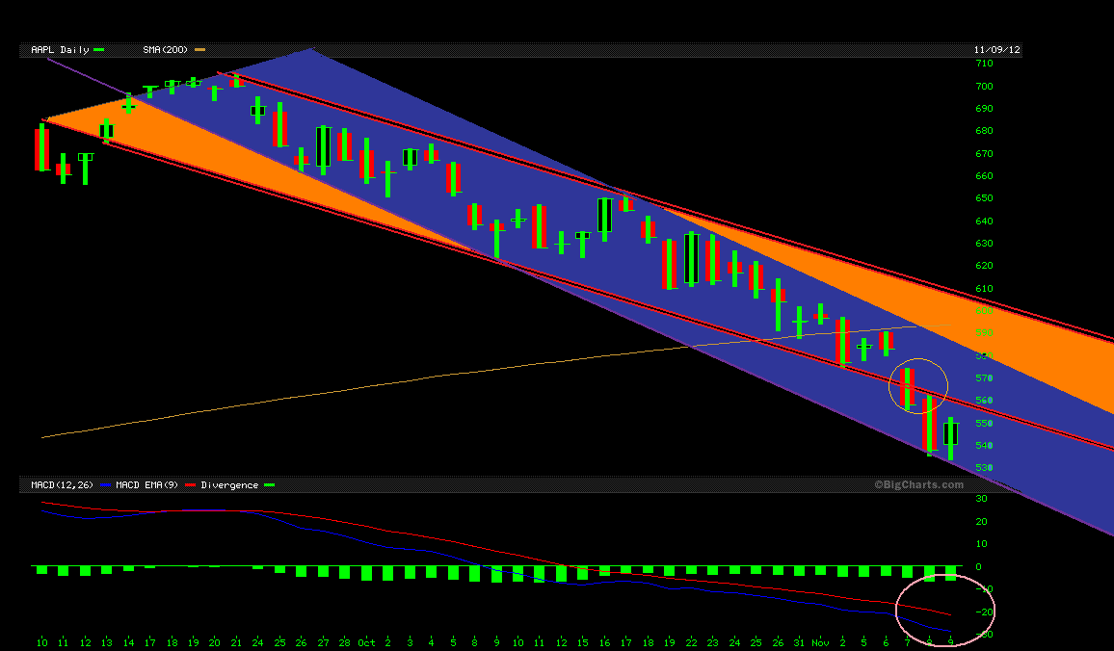Image resolution: width=1114 pixels, height=651 pixels.
Task: Click the 15 date axis label
Action: (x=583, y=642)
